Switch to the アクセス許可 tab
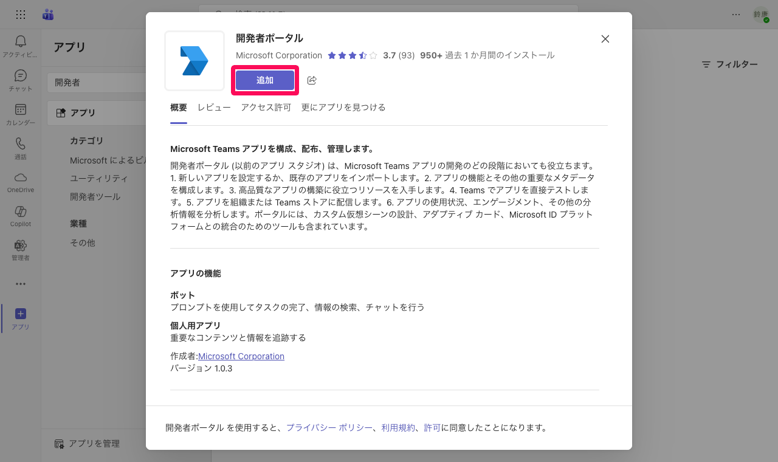Viewport: 778px width, 462px height. (266, 108)
